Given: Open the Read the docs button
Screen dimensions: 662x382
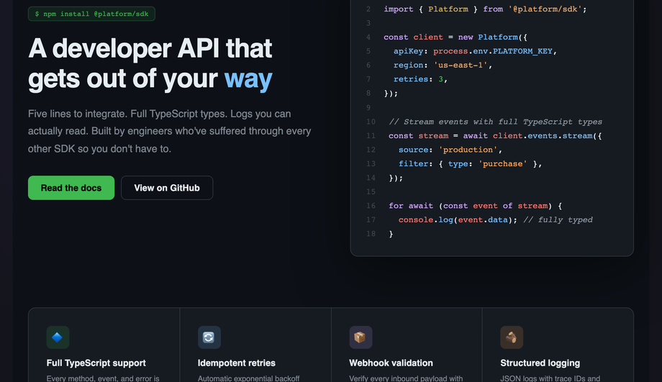Looking at the screenshot, I should 71,188.
